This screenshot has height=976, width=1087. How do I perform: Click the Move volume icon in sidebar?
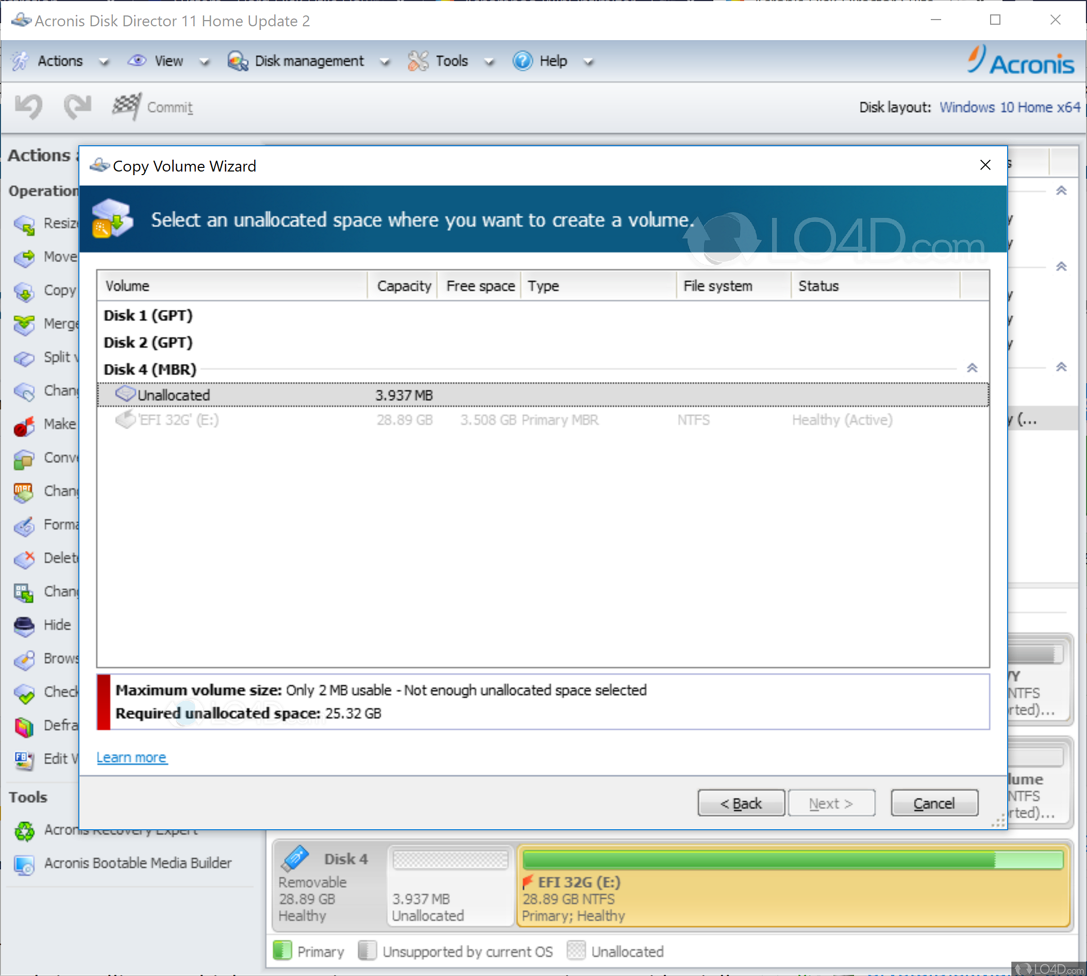point(24,258)
